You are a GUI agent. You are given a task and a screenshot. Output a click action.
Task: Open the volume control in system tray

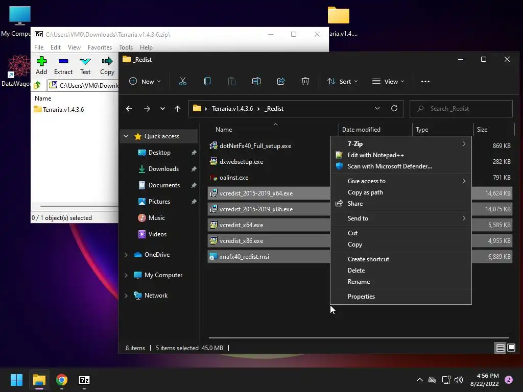pyautogui.click(x=459, y=380)
